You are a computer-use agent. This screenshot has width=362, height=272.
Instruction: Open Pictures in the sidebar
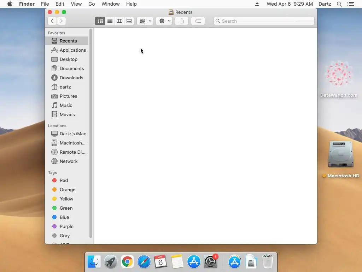pos(66,96)
